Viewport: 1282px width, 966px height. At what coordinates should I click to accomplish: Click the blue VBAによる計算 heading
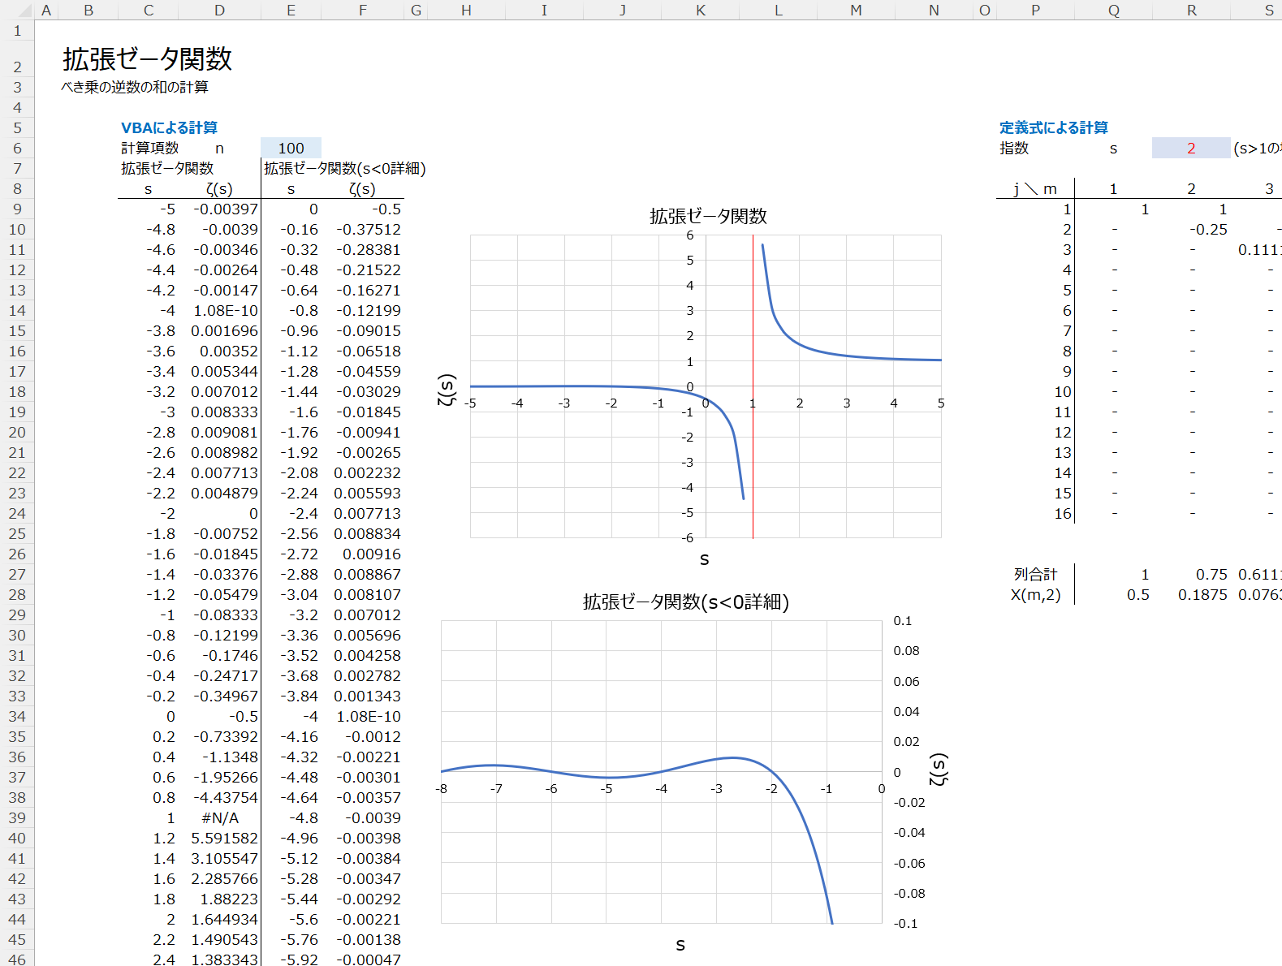pyautogui.click(x=169, y=127)
